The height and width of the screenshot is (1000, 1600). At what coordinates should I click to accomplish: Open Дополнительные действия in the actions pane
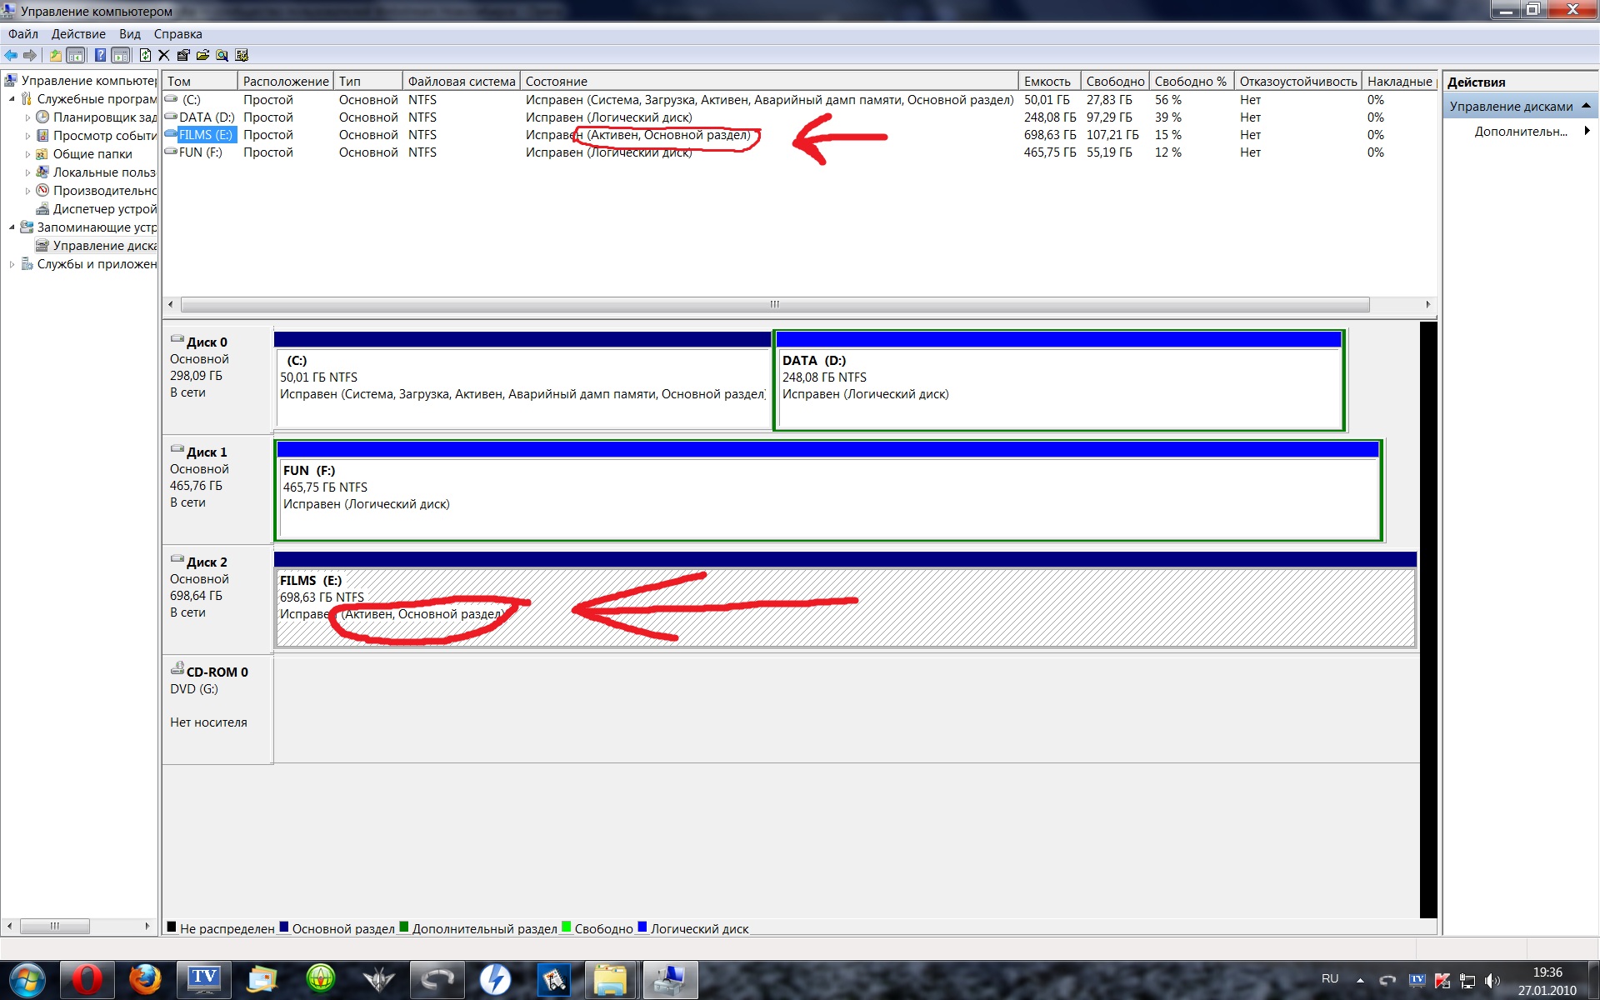[x=1521, y=132]
